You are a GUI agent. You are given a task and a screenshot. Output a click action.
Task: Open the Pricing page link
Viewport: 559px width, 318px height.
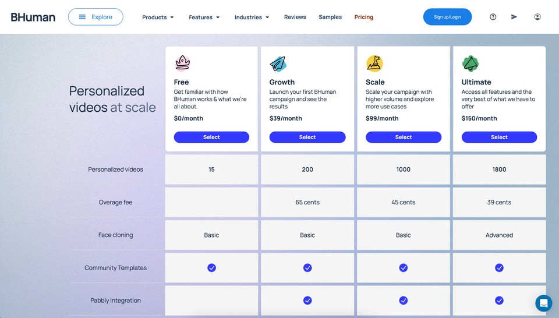pyautogui.click(x=363, y=17)
